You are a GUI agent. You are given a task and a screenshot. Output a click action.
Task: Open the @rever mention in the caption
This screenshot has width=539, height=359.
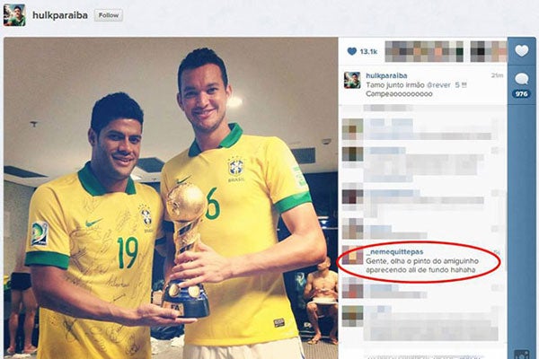click(x=438, y=85)
